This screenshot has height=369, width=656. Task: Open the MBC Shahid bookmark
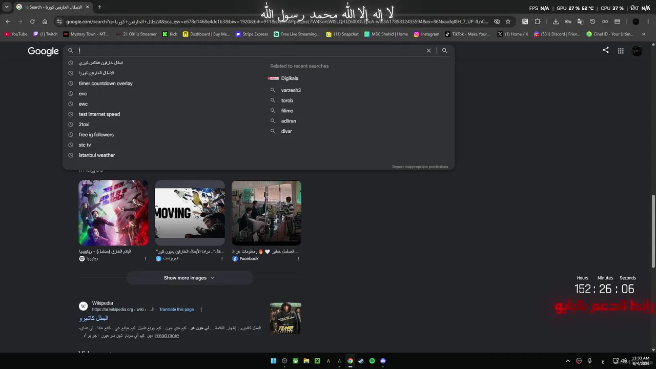386,34
